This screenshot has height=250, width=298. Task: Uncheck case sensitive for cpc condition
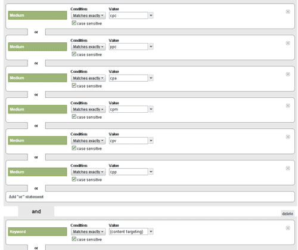tap(74, 23)
